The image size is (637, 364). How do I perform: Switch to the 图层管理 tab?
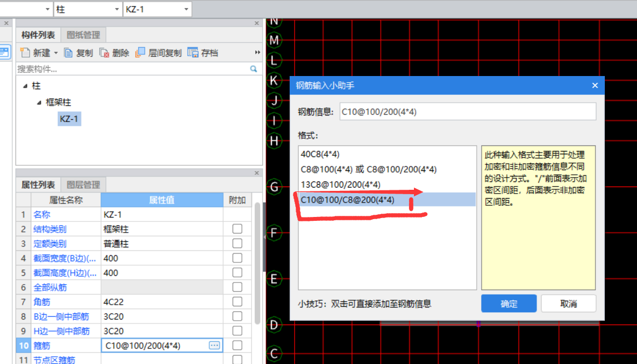(83, 185)
